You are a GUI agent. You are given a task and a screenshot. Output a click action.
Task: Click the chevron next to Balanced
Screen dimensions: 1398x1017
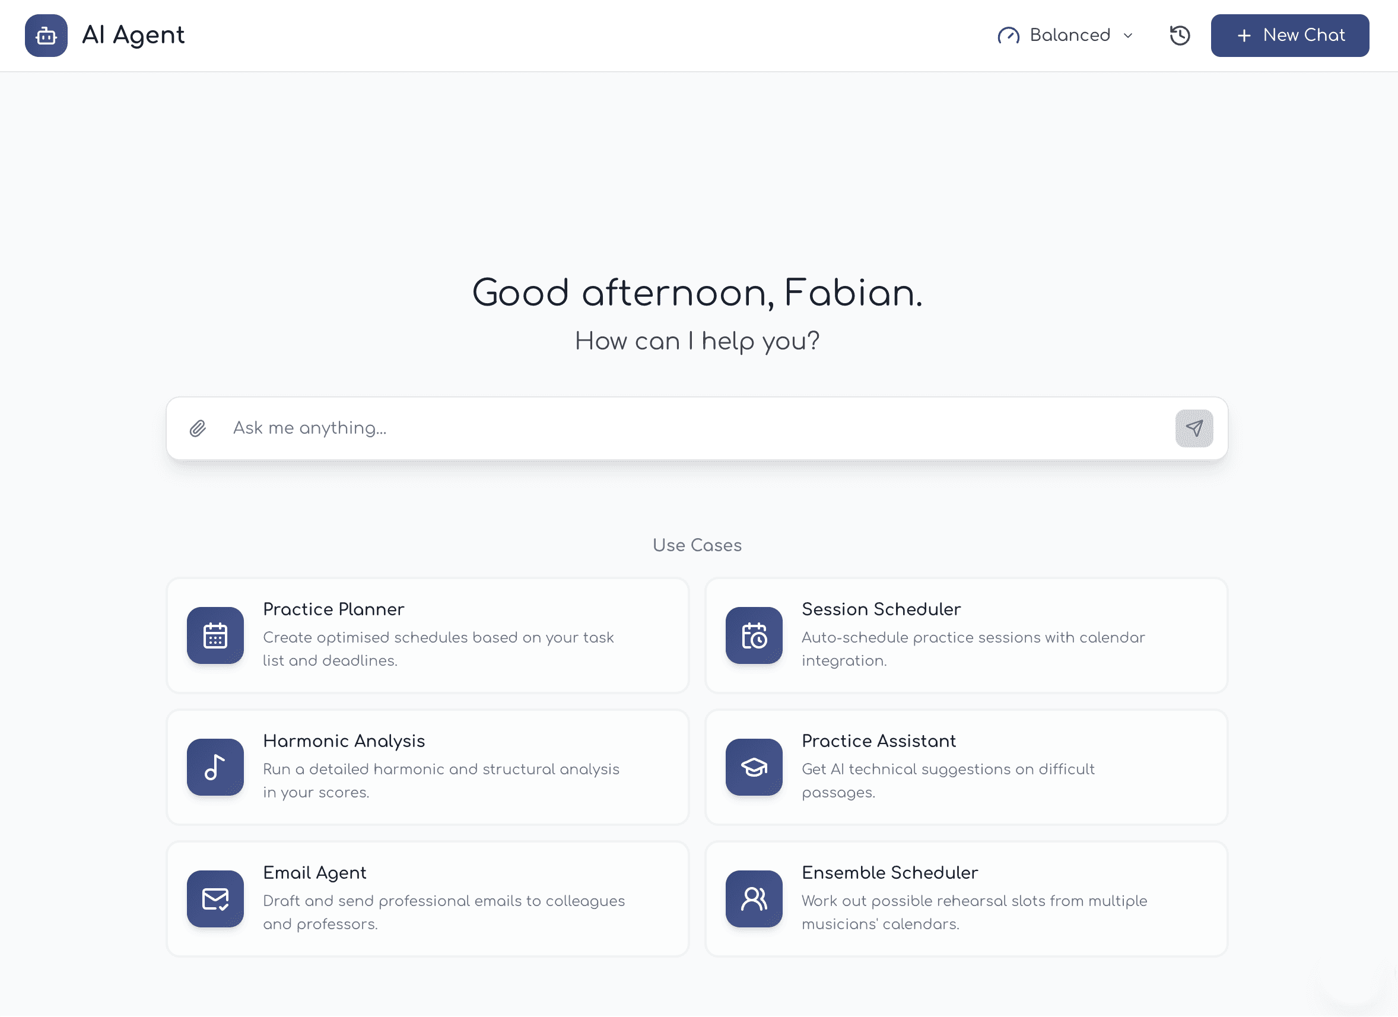click(1127, 36)
